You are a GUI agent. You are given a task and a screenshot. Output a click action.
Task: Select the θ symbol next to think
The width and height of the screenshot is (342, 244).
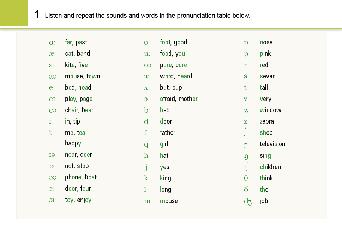[x=246, y=178]
